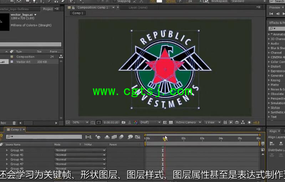Screen dimensions: 285x182
Task: Click current time 0:00:01:00 display
Action: click(111, 123)
